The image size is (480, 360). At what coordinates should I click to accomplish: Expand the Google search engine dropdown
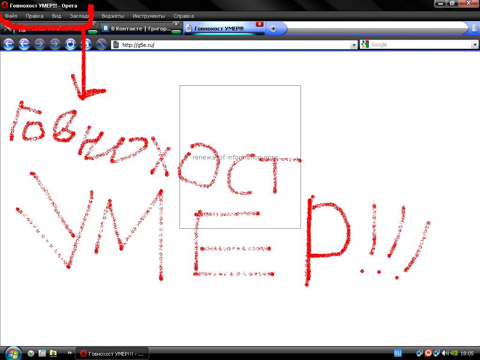475,45
